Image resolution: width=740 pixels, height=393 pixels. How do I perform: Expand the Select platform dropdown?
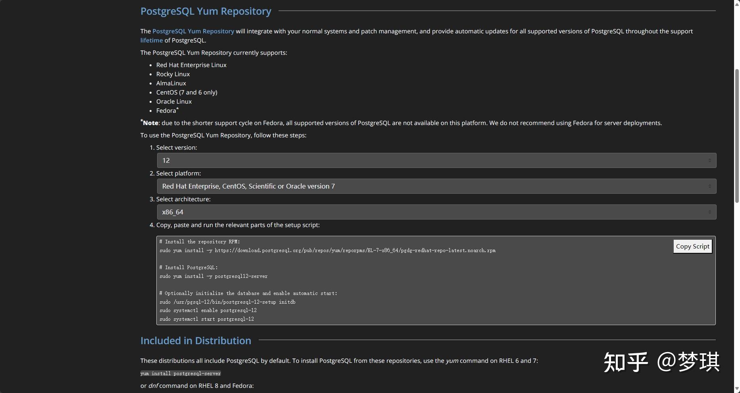[x=436, y=186]
